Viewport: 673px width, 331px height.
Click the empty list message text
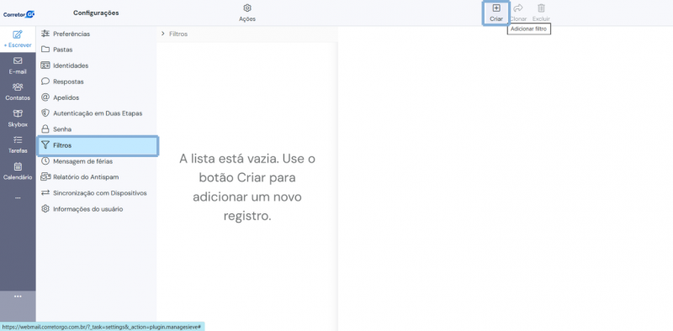[x=247, y=187]
